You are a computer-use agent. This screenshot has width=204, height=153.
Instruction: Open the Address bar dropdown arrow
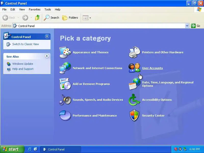tap(187, 26)
